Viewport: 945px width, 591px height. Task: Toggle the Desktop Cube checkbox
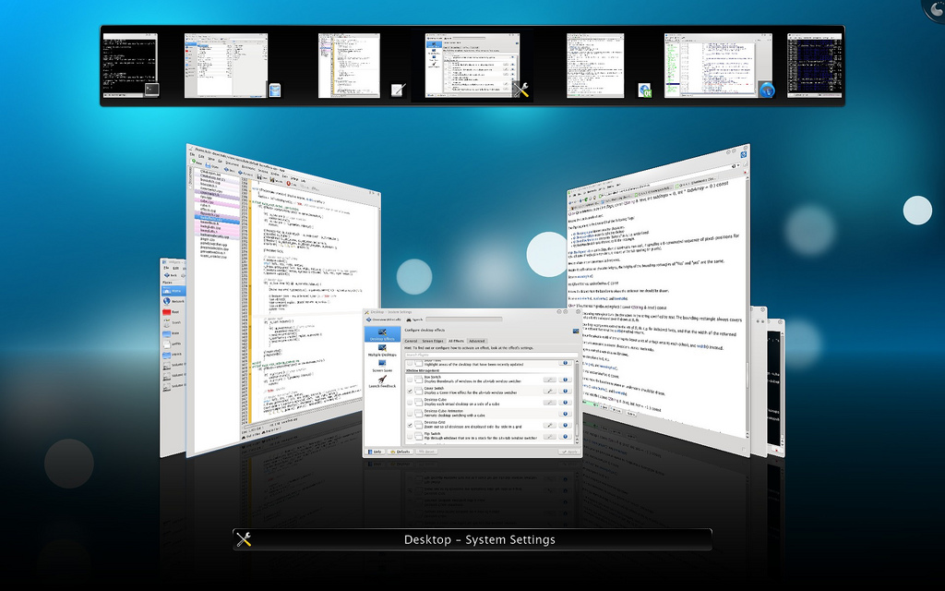pyautogui.click(x=411, y=404)
